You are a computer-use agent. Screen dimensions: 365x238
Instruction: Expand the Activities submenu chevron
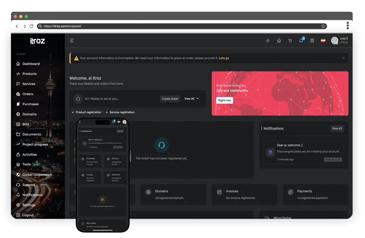[58, 154]
